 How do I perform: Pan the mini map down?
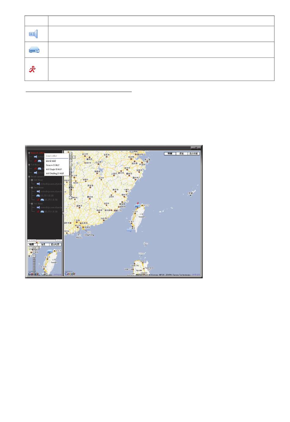(34, 252)
